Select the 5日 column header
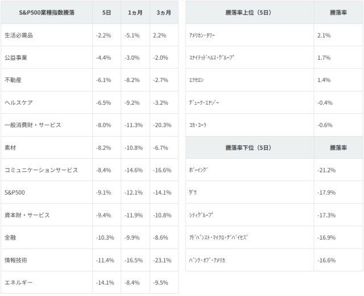 pyautogui.click(x=106, y=12)
